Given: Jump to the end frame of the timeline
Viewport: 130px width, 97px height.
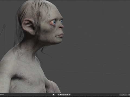Looking at the screenshot, I should click(70, 95).
